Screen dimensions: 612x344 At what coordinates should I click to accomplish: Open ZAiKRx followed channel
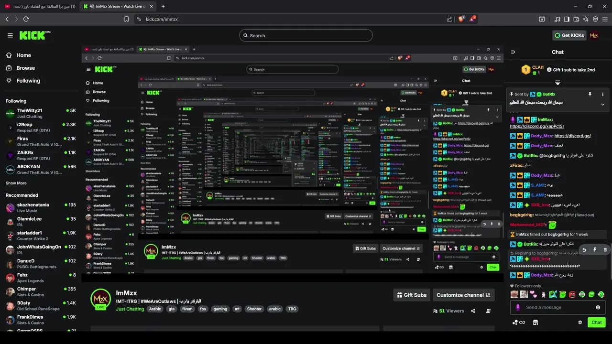tap(41, 155)
